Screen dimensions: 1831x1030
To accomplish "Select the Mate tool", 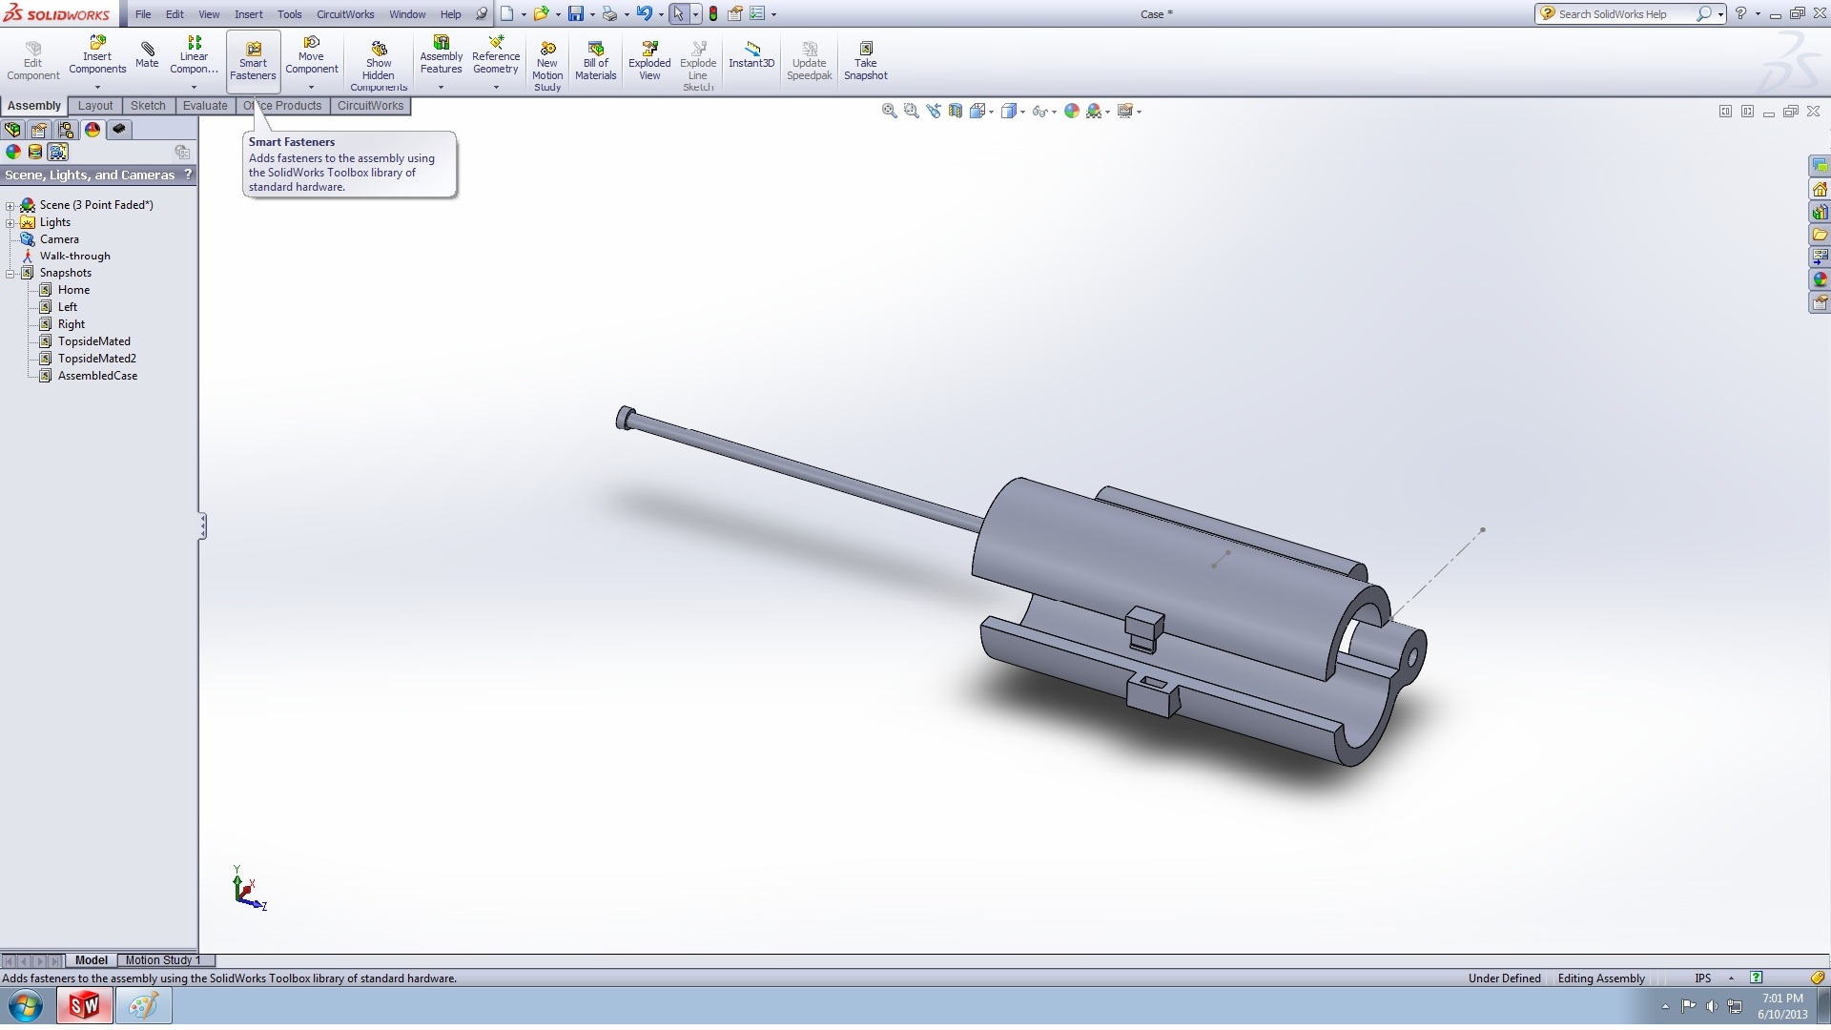I will tap(147, 54).
